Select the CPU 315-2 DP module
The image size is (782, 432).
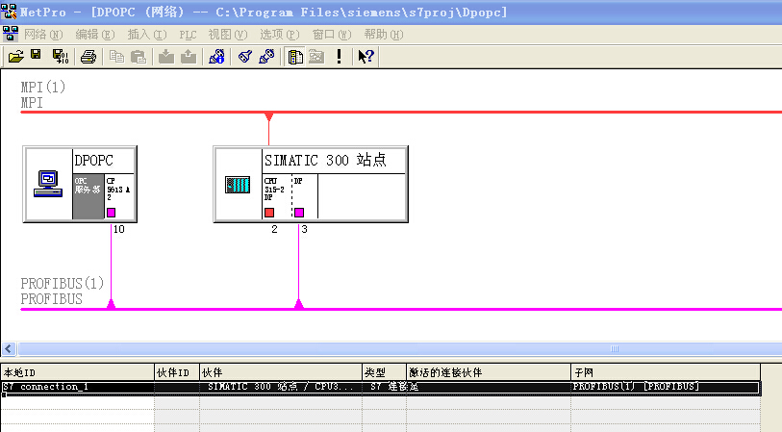click(x=277, y=196)
